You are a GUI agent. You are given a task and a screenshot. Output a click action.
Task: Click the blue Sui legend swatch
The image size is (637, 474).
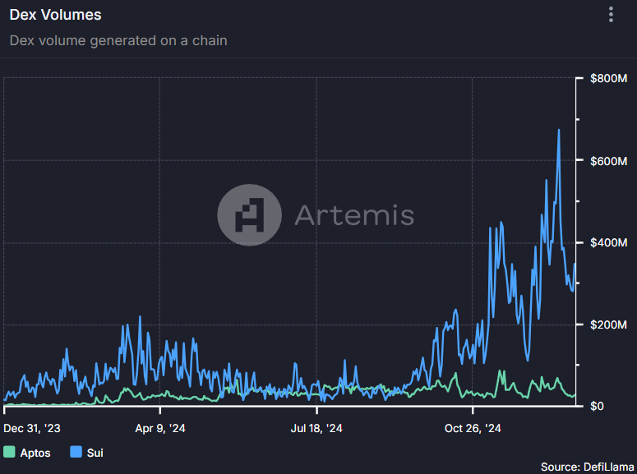76,452
